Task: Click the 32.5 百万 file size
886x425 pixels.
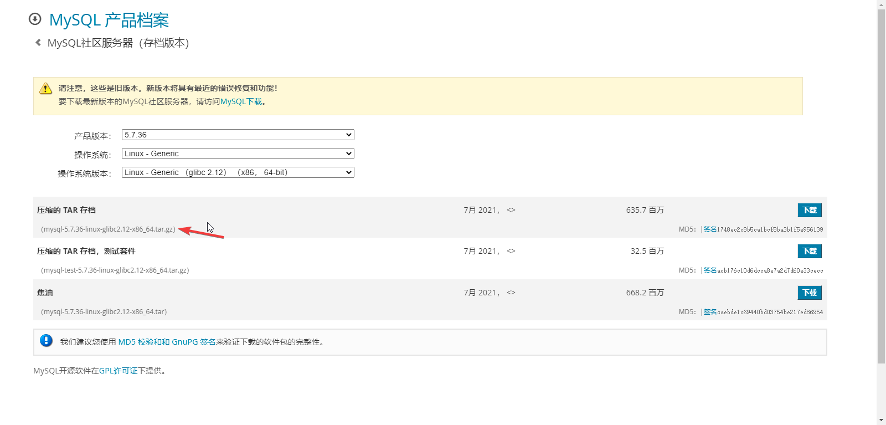Action: (647, 251)
